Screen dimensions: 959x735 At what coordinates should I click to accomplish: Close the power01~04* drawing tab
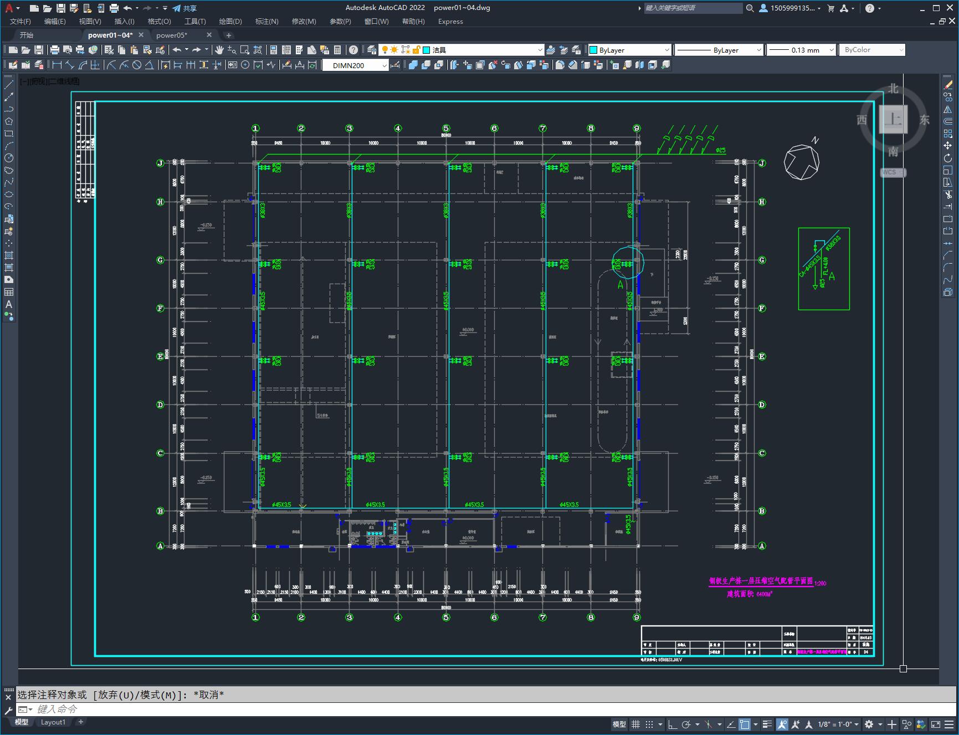(x=141, y=35)
